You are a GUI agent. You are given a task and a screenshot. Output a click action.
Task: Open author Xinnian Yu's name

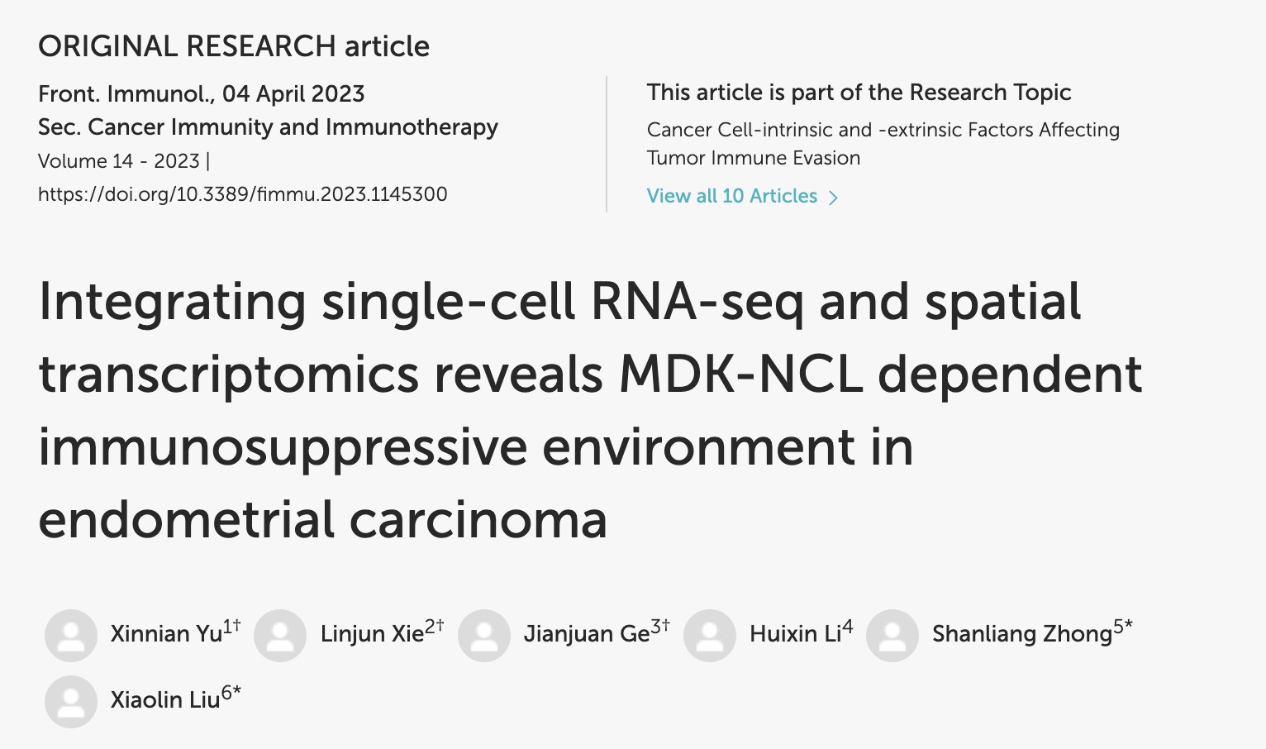point(167,633)
